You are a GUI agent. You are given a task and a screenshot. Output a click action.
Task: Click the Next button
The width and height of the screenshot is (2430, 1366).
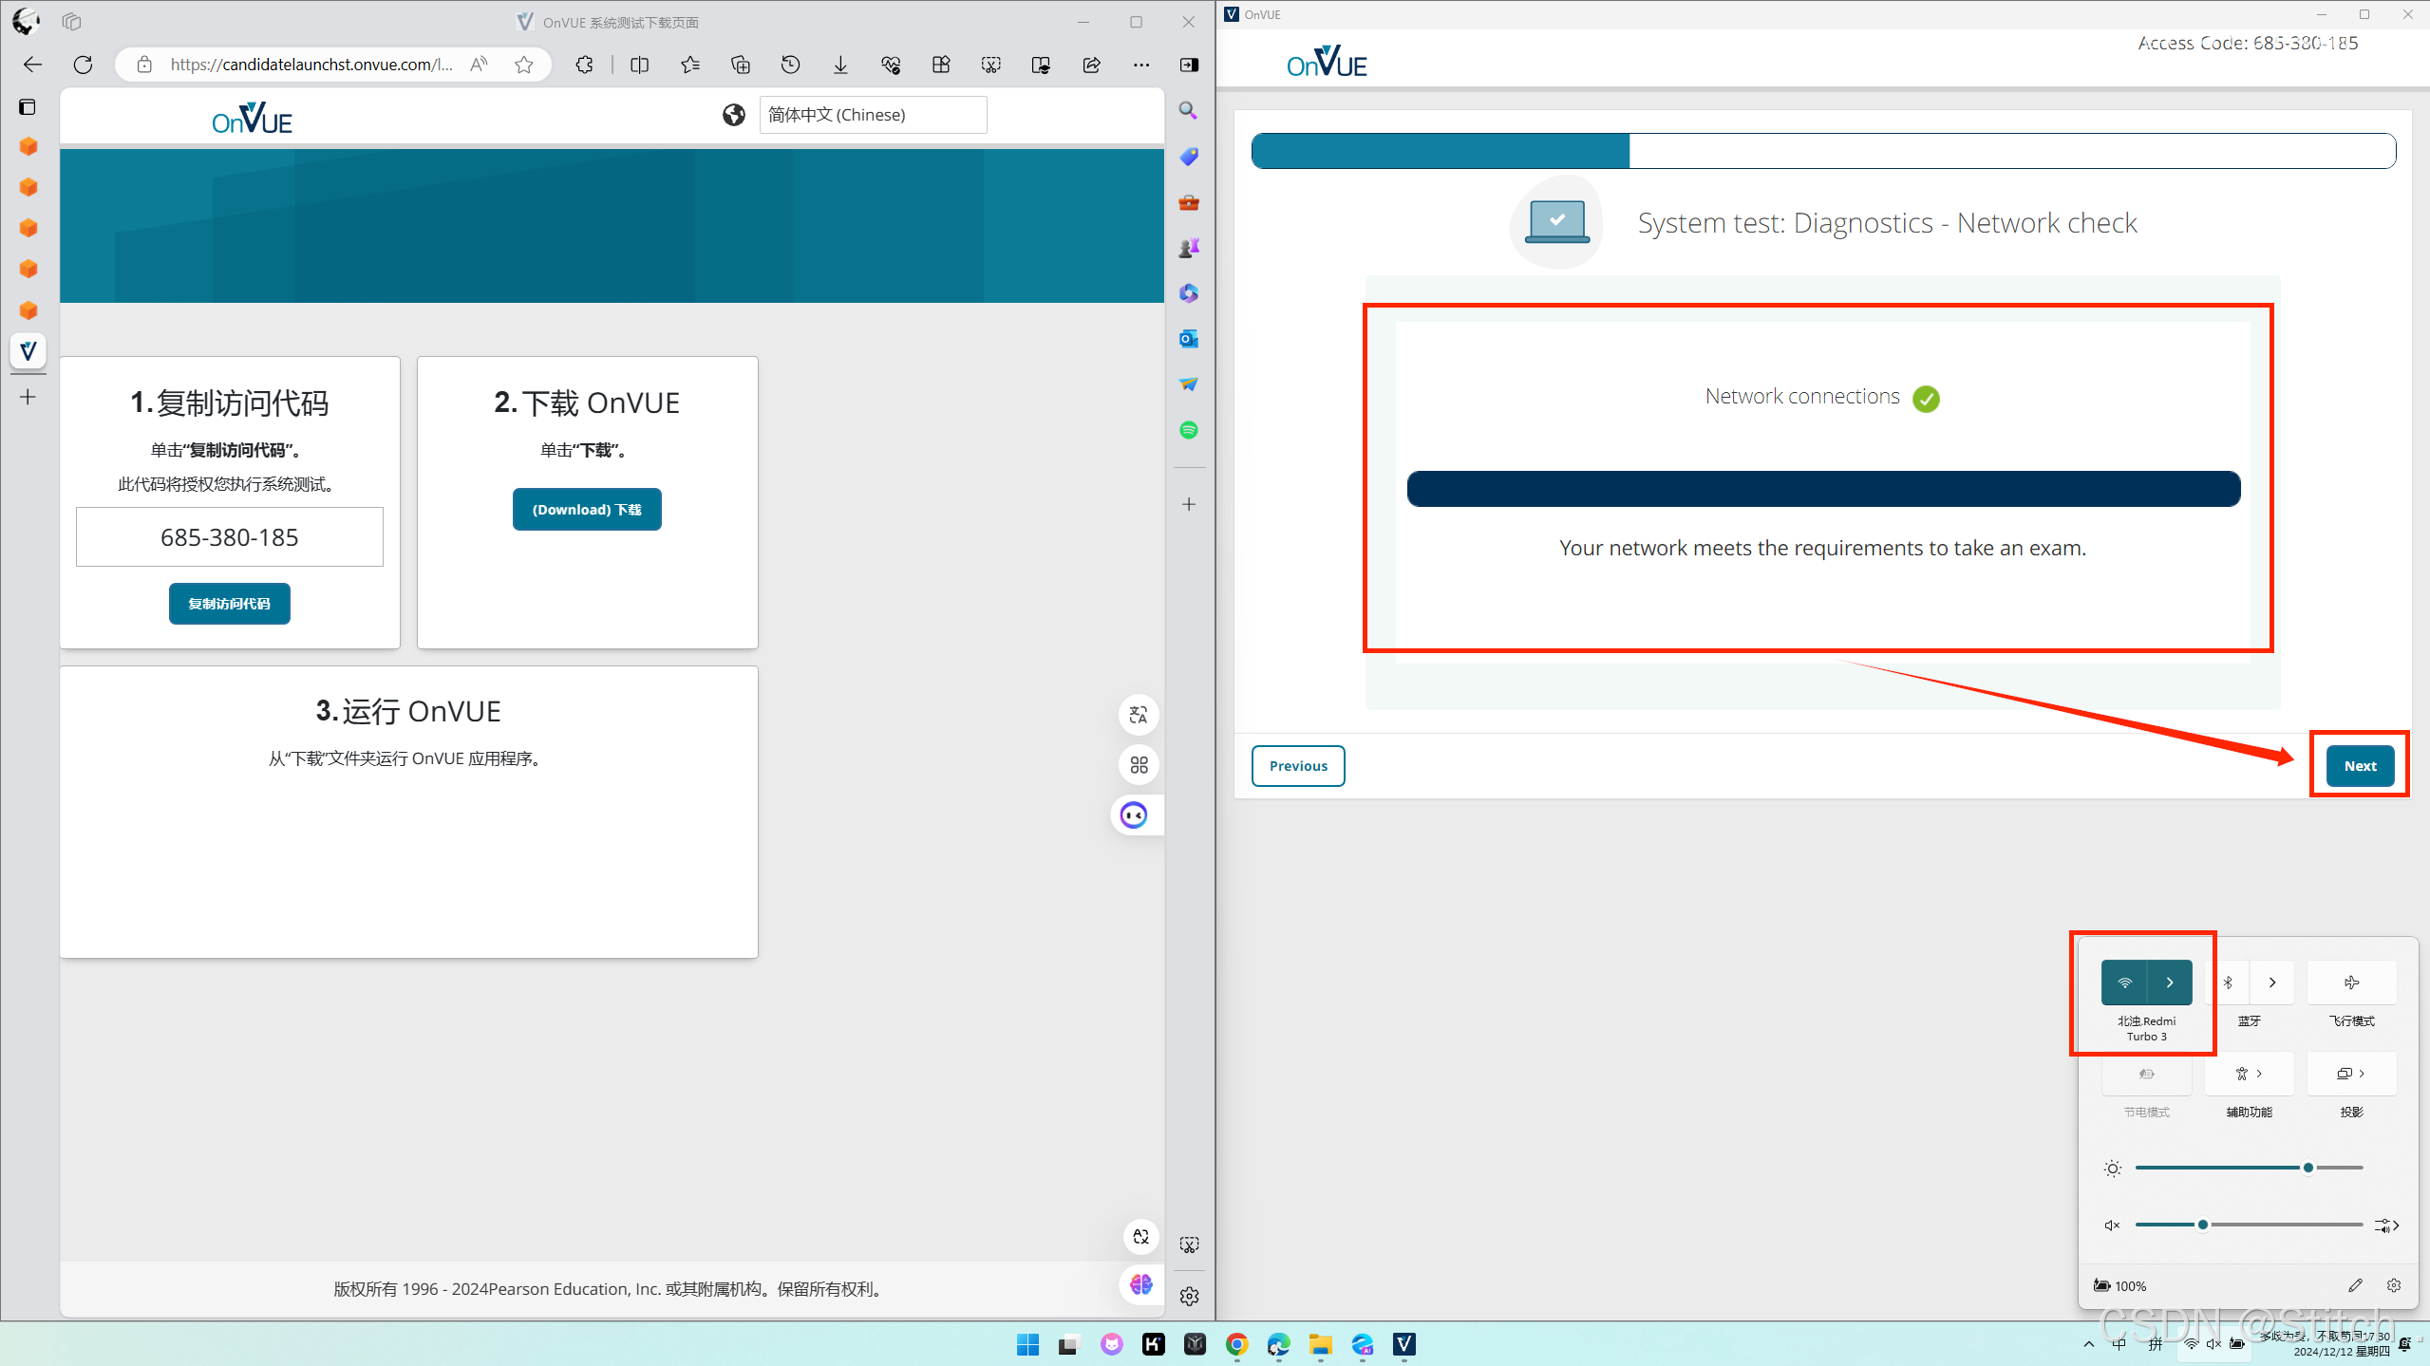click(2360, 766)
